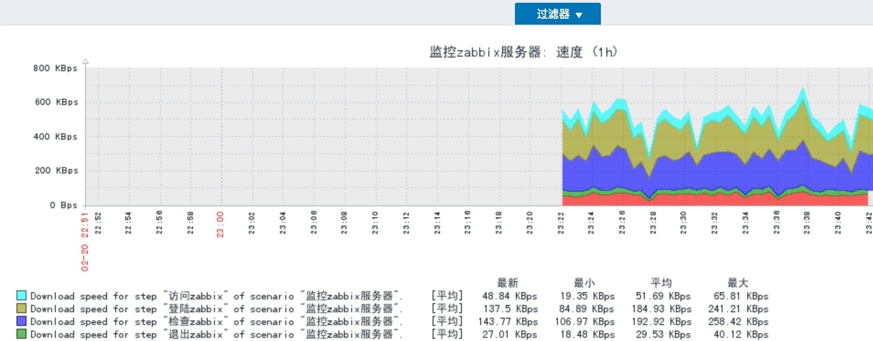Click the average value 29.53 KBps
Image resolution: width=873 pixels, height=341 pixels.
click(x=663, y=335)
